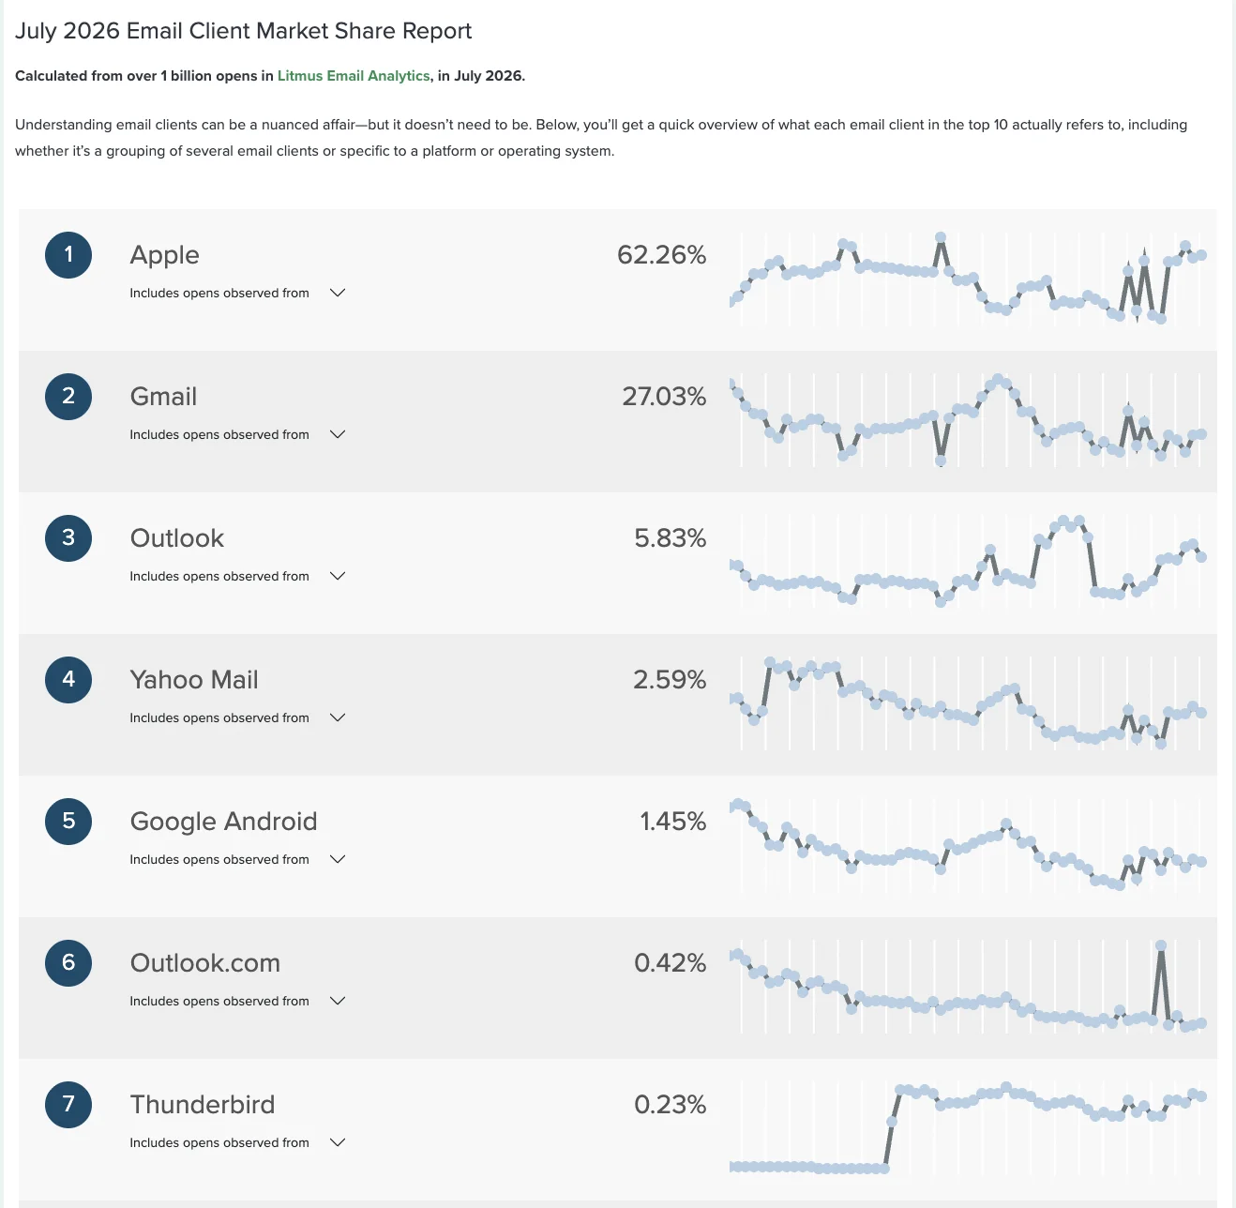Expand Yahoo Mail's included opens chevron
The image size is (1236, 1208).
pos(338,717)
